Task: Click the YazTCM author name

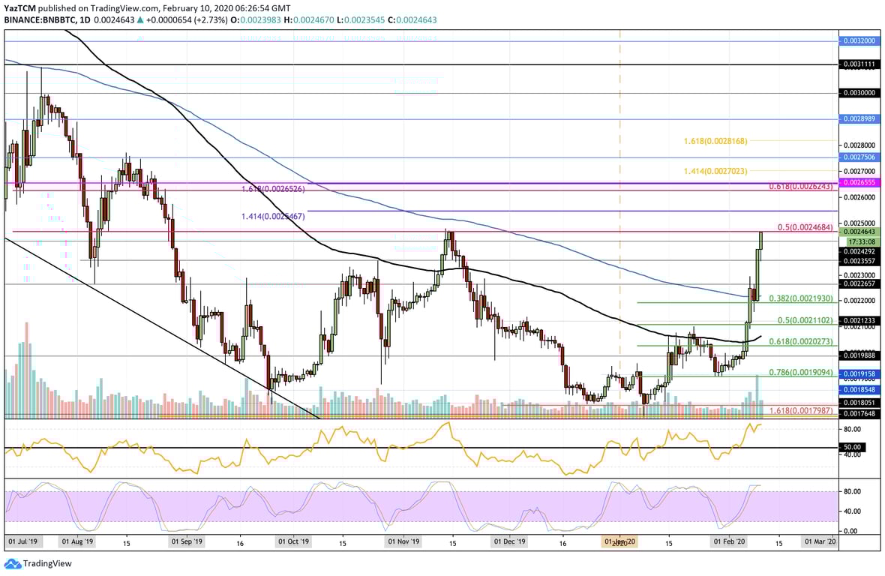Action: [x=19, y=7]
